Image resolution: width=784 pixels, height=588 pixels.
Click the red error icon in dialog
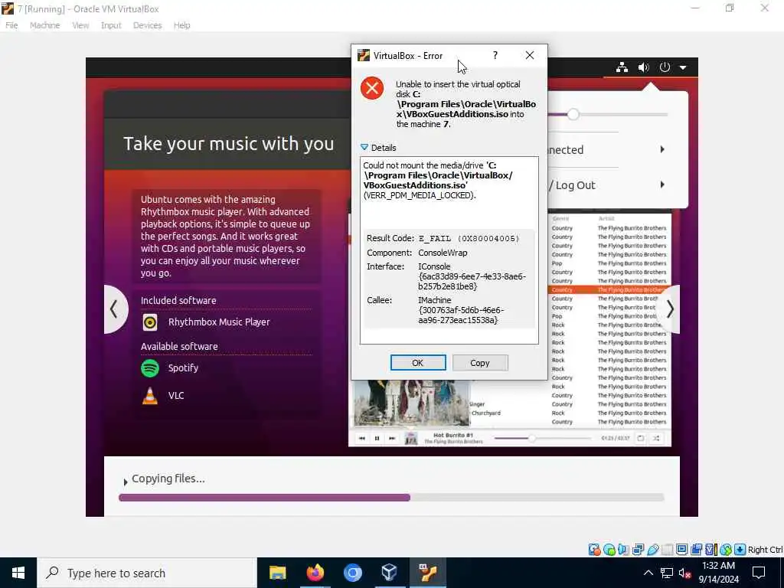(372, 89)
